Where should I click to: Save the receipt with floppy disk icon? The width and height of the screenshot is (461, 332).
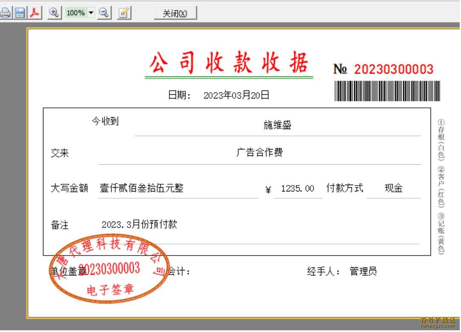[20, 13]
